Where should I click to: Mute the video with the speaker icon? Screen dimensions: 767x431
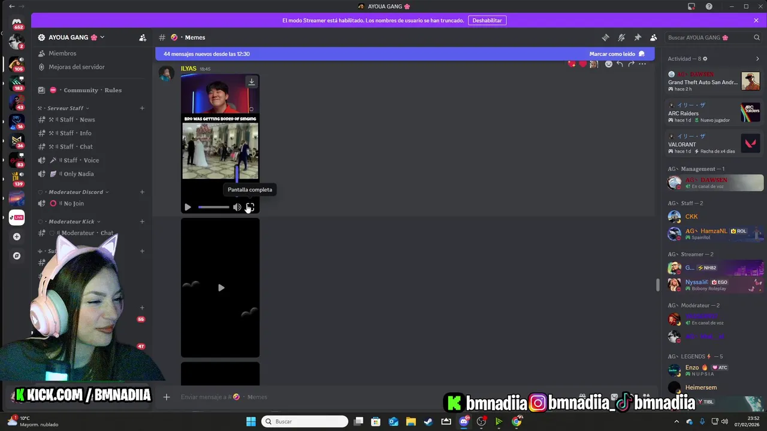click(237, 207)
